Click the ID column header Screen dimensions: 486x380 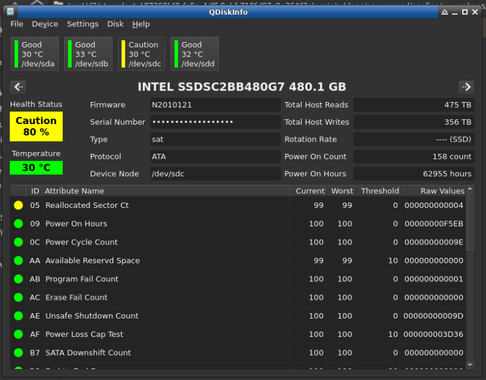point(35,191)
